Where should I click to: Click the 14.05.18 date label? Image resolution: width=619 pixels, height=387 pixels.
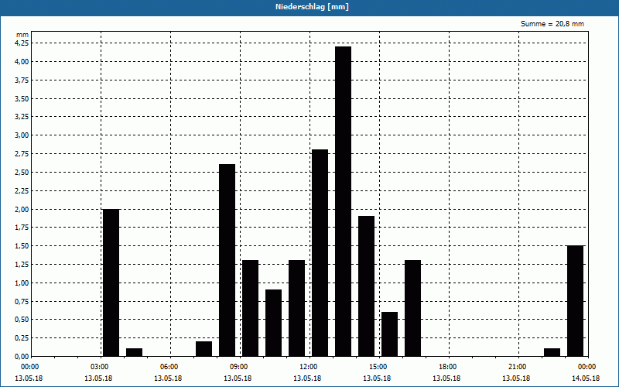(586, 378)
